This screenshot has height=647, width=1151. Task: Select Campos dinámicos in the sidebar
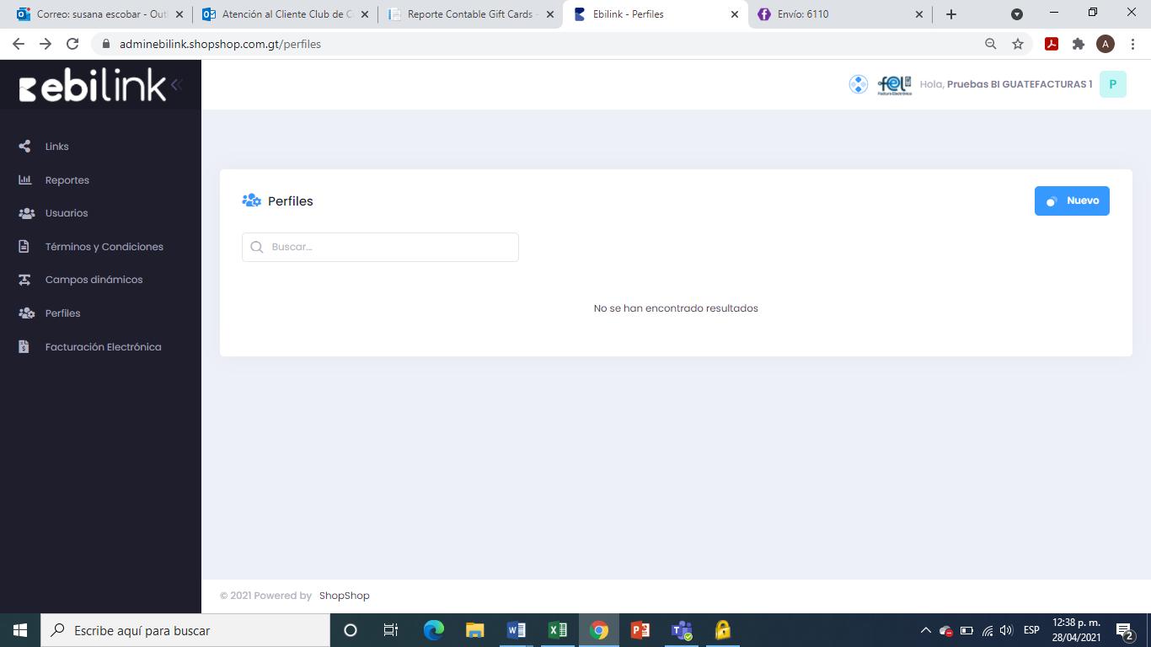(x=94, y=280)
